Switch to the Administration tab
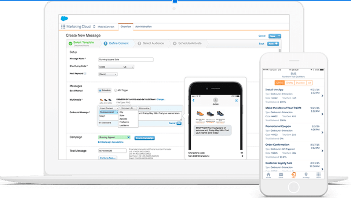 (143, 27)
